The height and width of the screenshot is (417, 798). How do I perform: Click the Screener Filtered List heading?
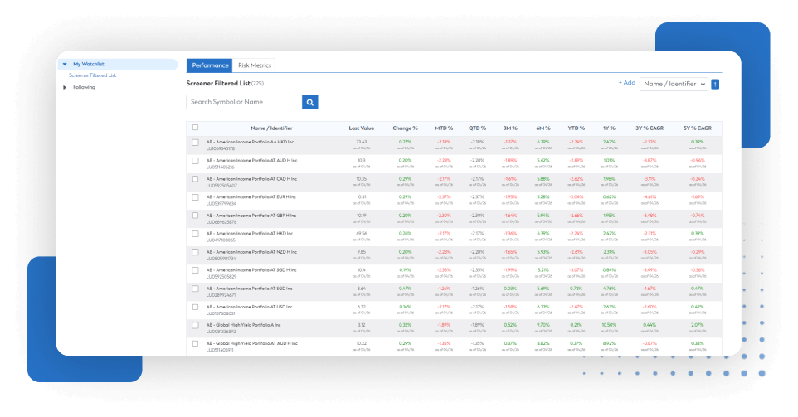[218, 84]
